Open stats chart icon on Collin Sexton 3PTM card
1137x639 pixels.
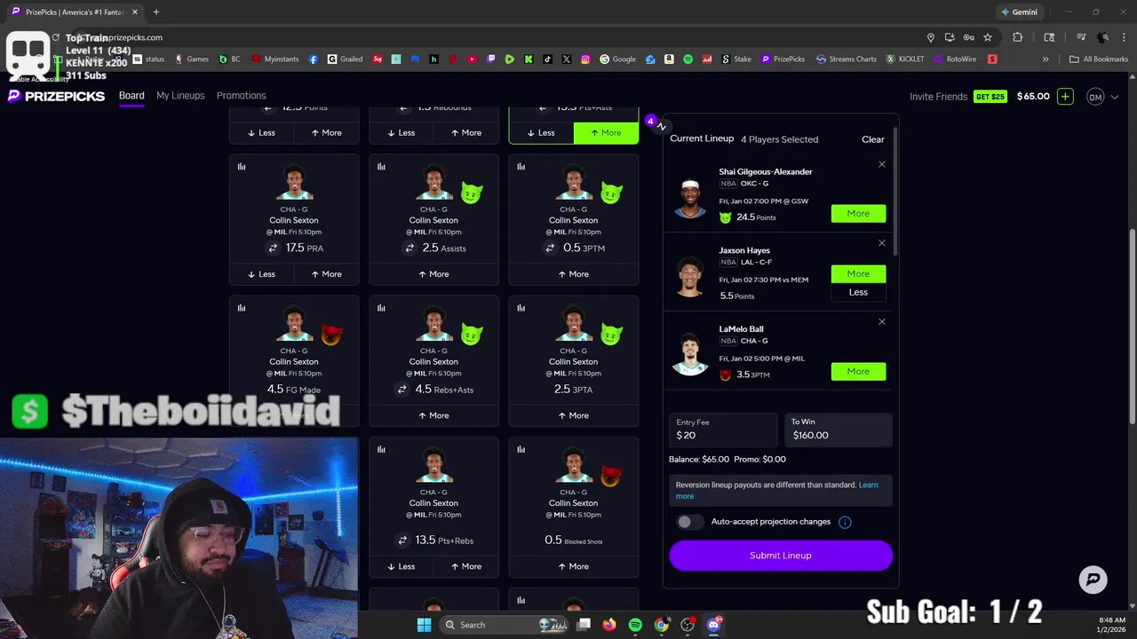(521, 166)
